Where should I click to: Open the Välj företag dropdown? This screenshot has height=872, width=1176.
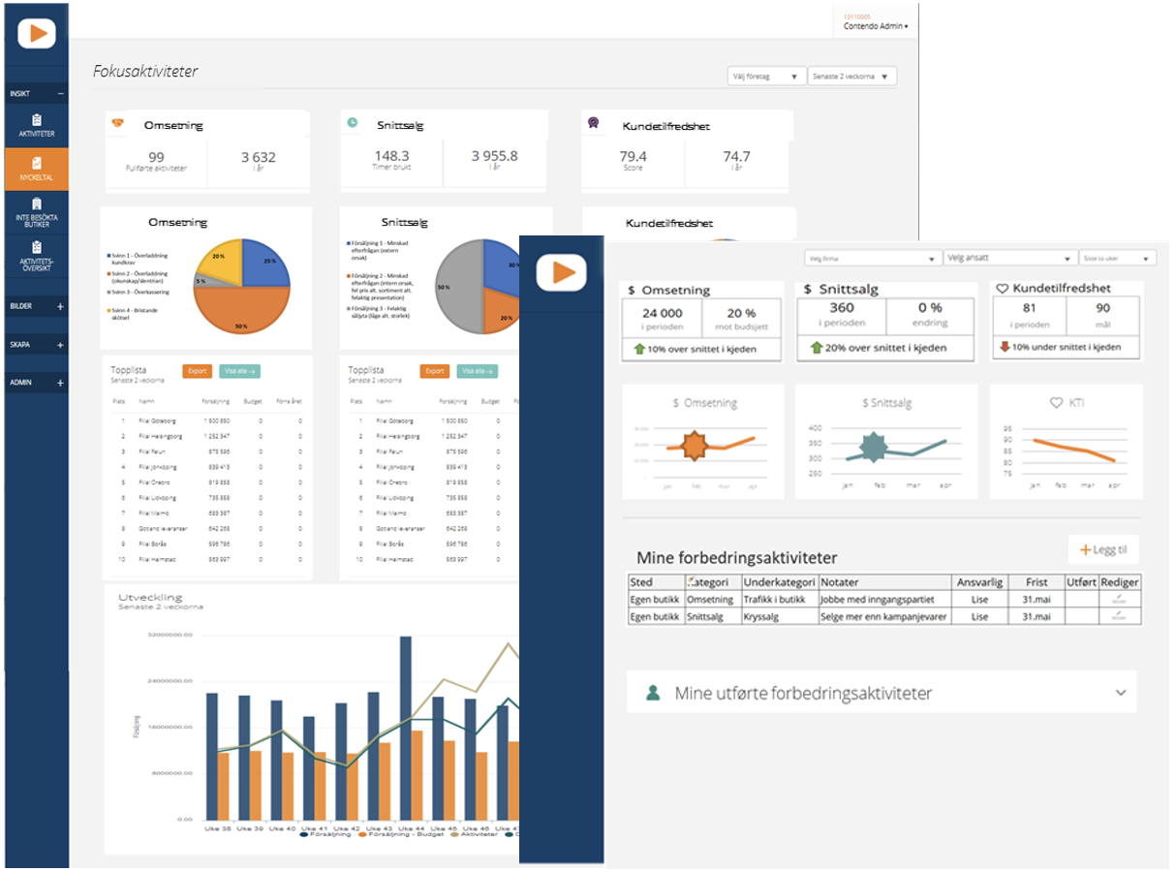click(x=766, y=77)
